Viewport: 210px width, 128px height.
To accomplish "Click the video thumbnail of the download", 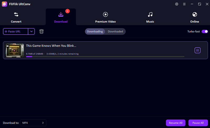I will click(15, 50).
